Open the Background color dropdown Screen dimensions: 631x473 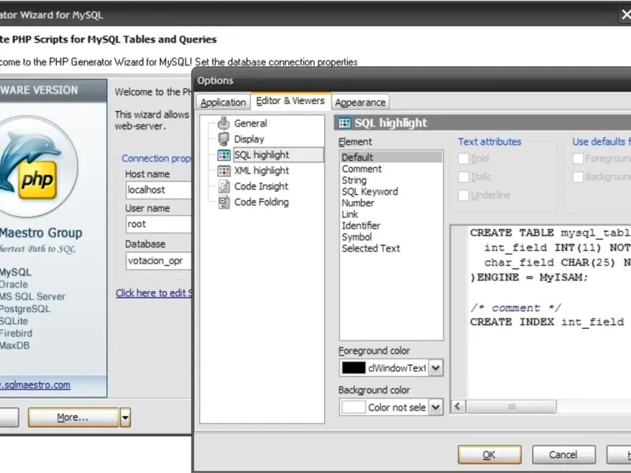tap(435, 407)
